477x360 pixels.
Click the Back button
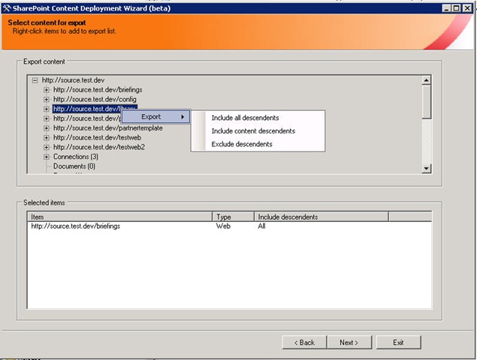(x=304, y=343)
